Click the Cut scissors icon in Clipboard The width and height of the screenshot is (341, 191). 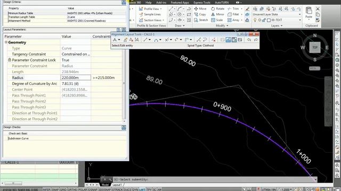point(318,8)
